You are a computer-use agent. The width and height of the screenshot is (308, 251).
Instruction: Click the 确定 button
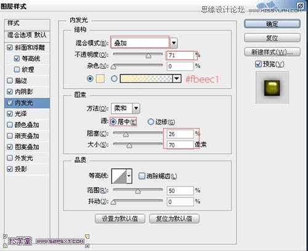pyautogui.click(x=272, y=24)
